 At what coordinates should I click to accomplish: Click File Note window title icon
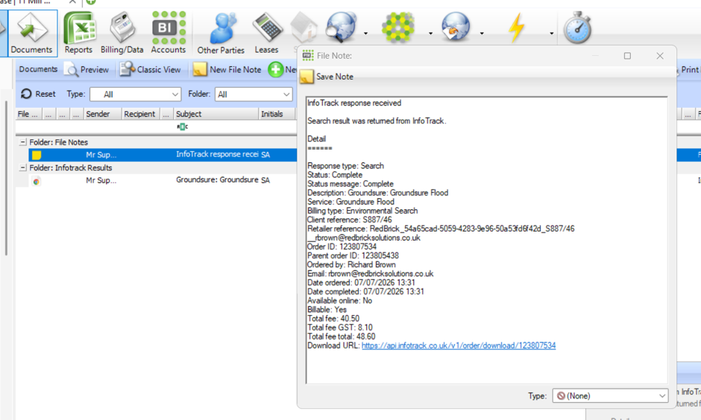[x=307, y=55]
